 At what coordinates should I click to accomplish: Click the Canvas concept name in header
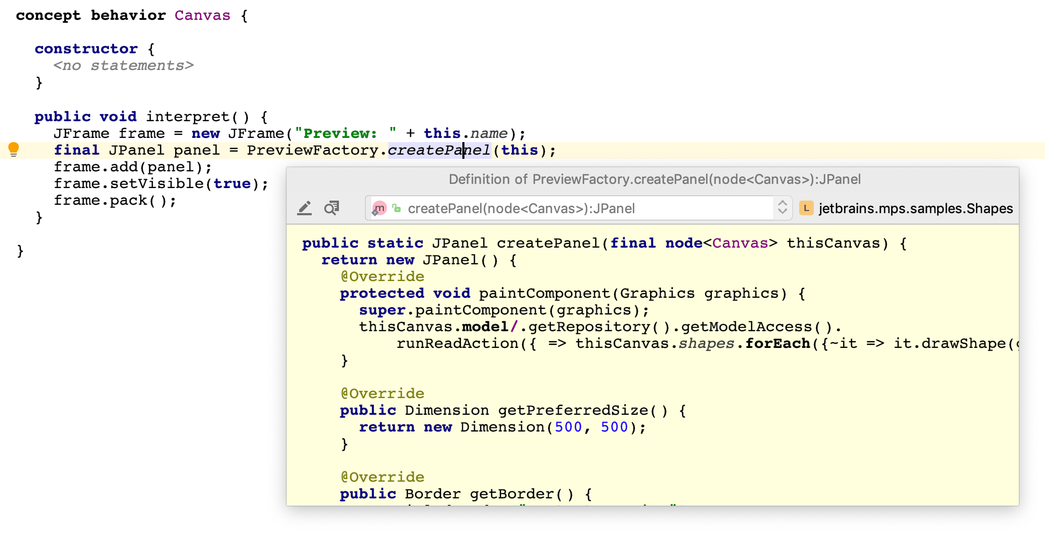click(x=202, y=16)
